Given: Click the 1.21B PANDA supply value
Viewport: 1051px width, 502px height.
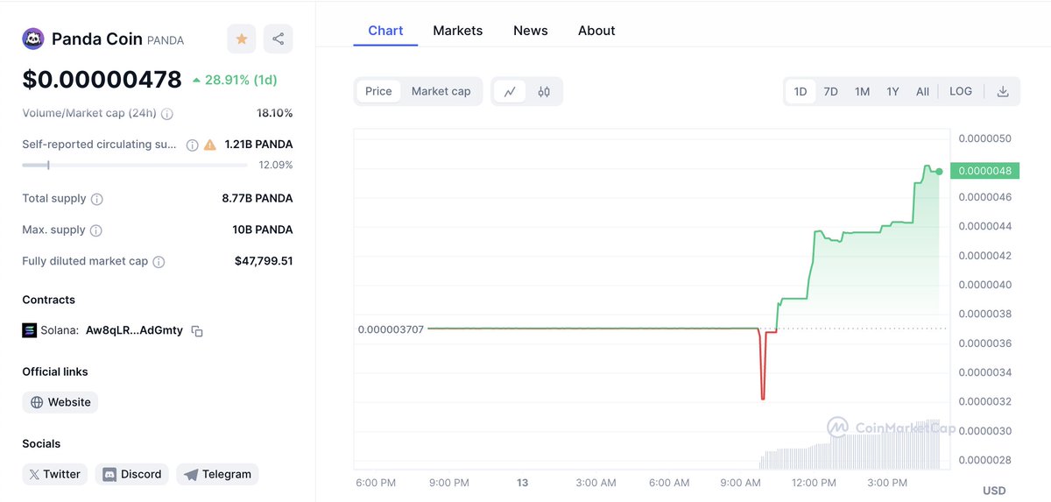Looking at the screenshot, I should tap(258, 145).
